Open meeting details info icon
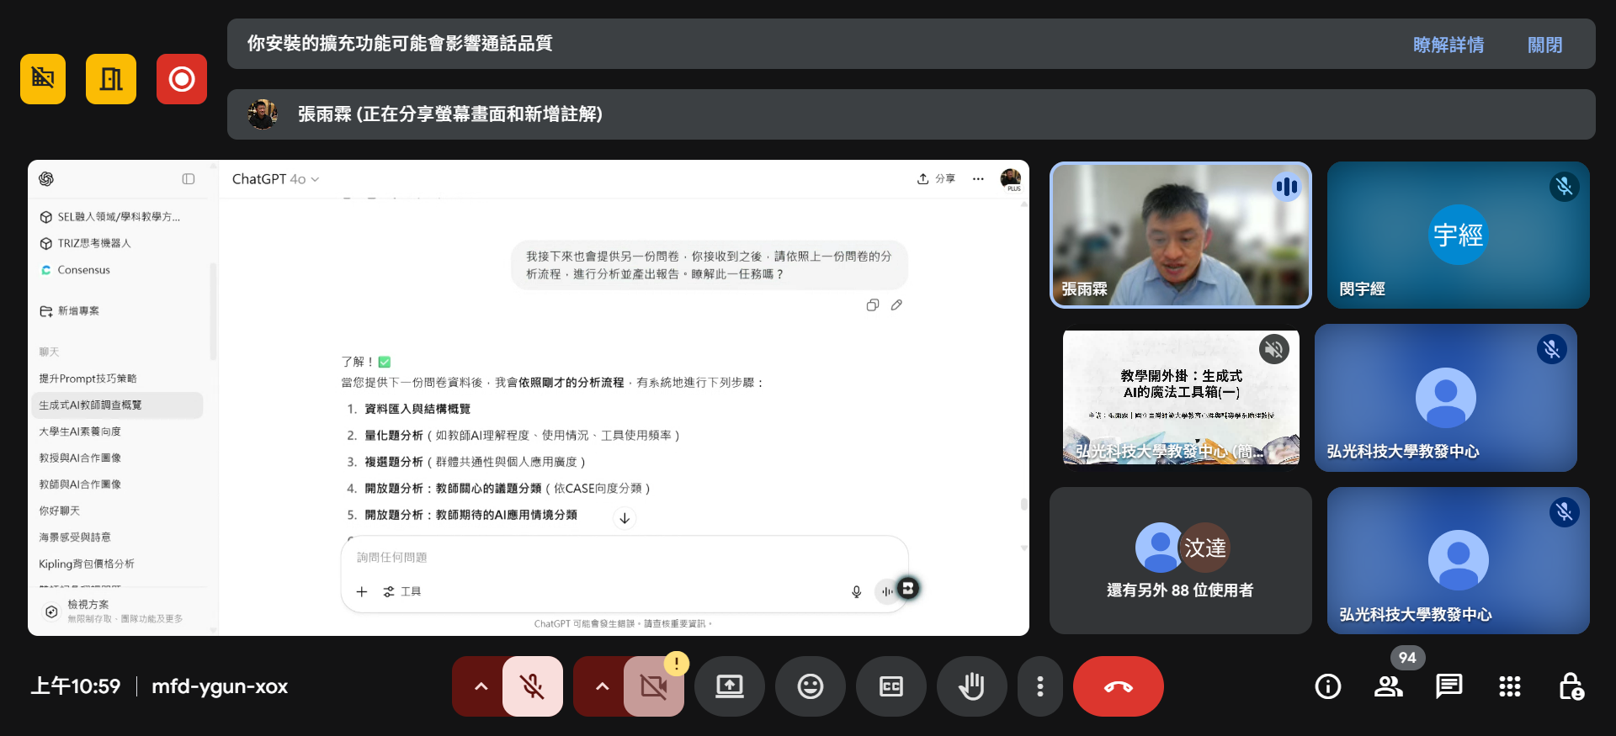Image resolution: width=1616 pixels, height=736 pixels. click(x=1328, y=686)
